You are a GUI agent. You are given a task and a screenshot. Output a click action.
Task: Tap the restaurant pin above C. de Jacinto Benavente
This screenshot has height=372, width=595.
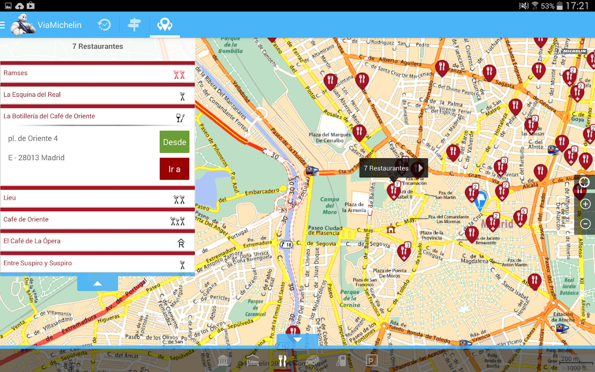(471, 234)
